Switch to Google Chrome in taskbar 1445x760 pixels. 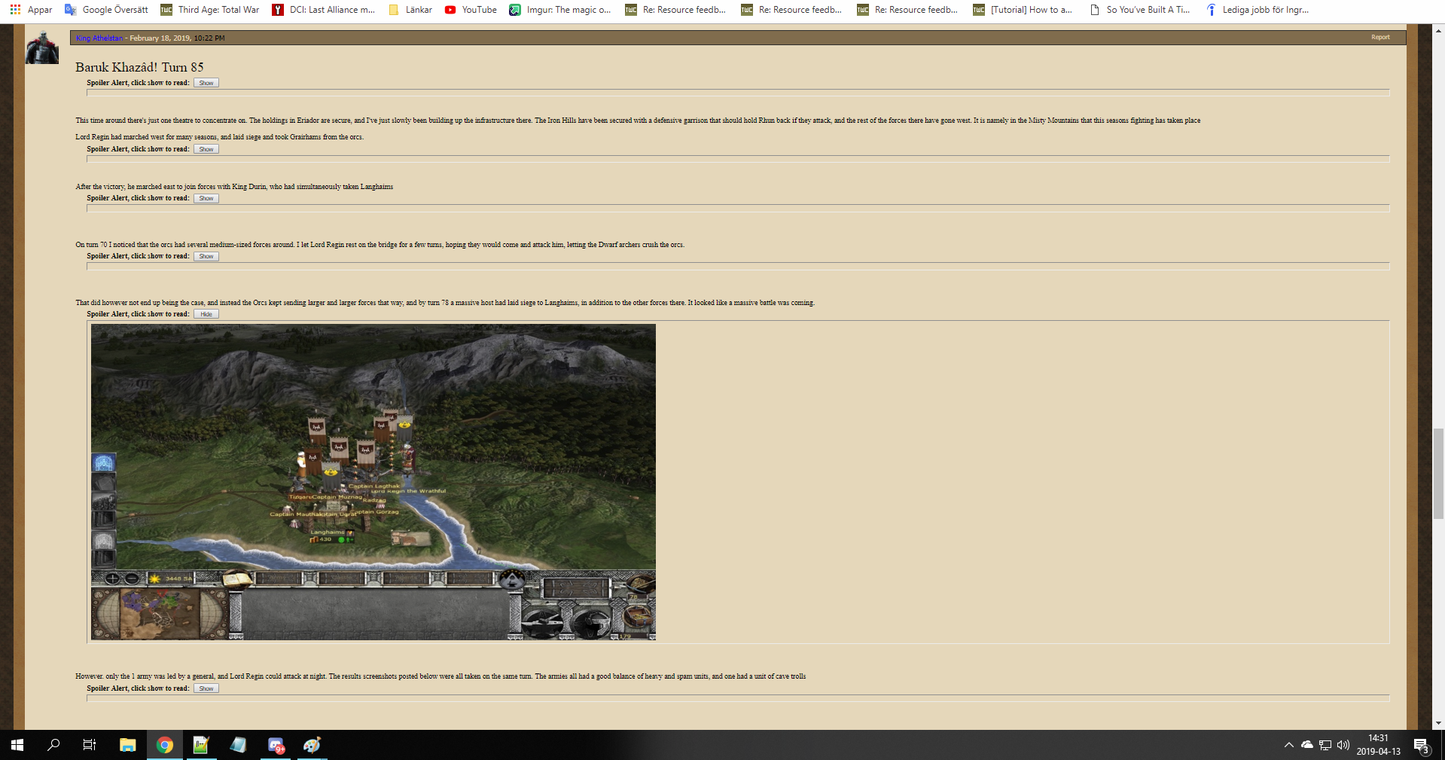click(x=164, y=745)
